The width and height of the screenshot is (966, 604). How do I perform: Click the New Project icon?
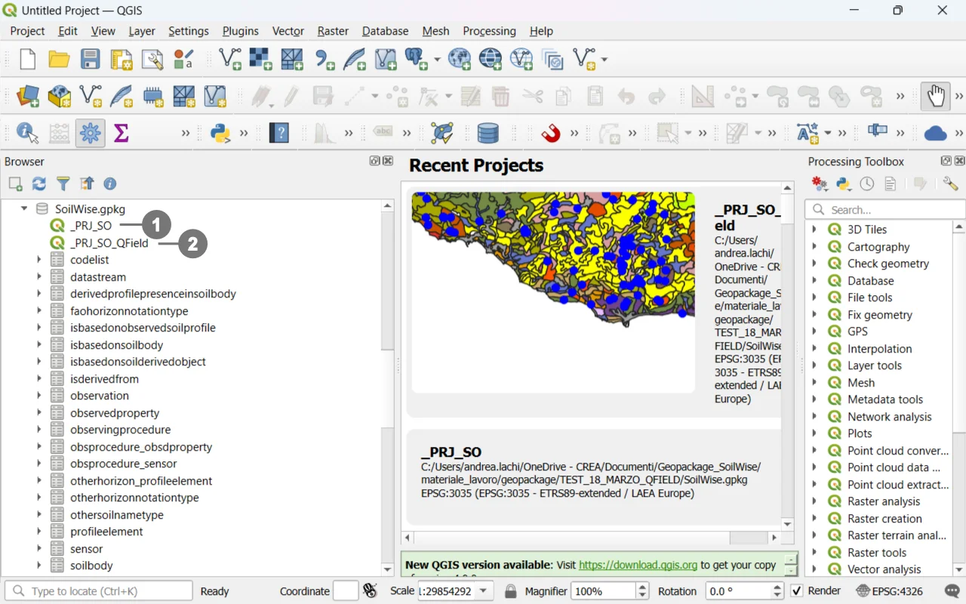point(27,59)
